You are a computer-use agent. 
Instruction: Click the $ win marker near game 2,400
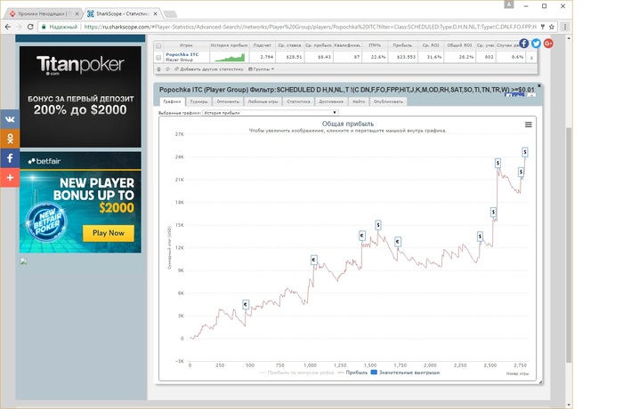[480, 237]
